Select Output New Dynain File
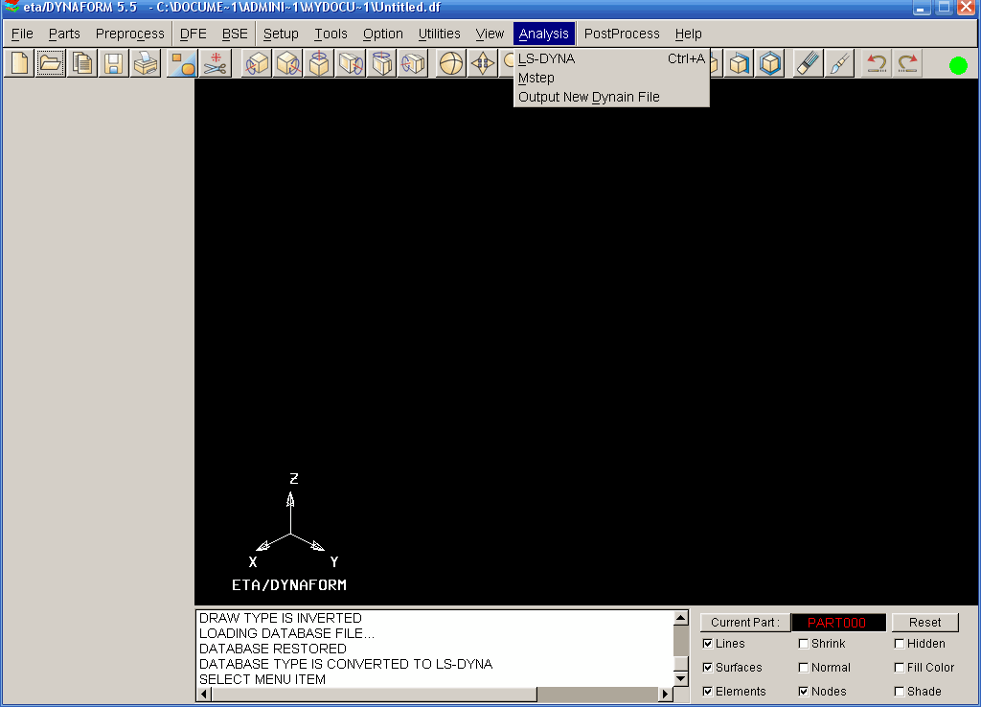Screen dimensions: 981x707 pyautogui.click(x=611, y=97)
